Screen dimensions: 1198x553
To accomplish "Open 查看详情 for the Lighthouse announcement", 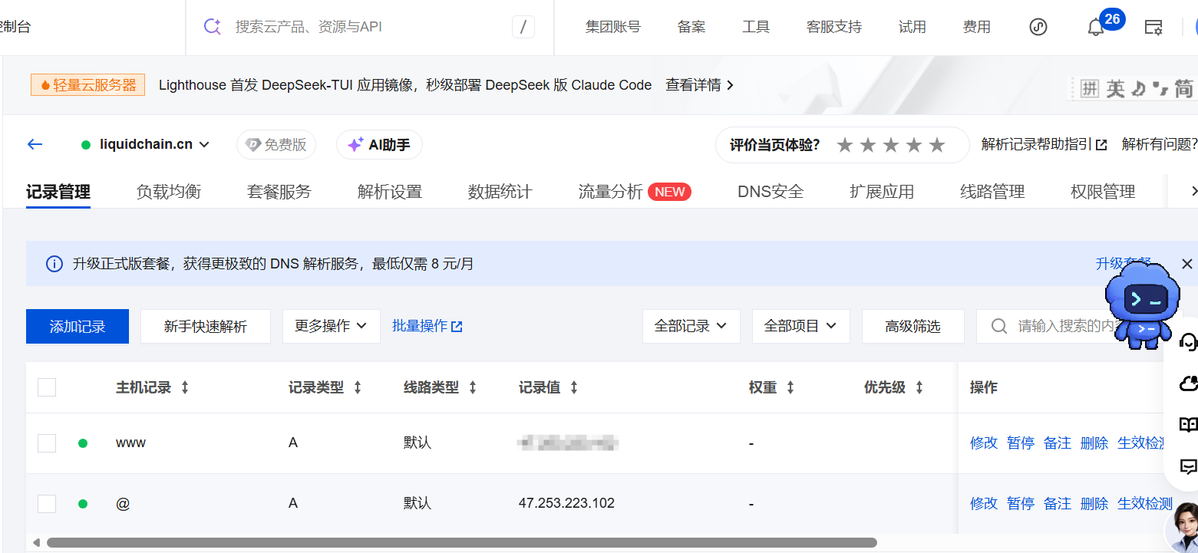I will click(700, 85).
